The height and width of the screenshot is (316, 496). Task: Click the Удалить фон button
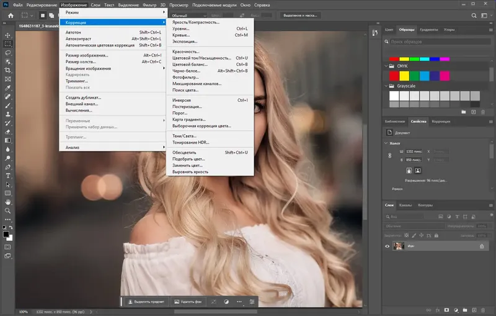(x=189, y=302)
